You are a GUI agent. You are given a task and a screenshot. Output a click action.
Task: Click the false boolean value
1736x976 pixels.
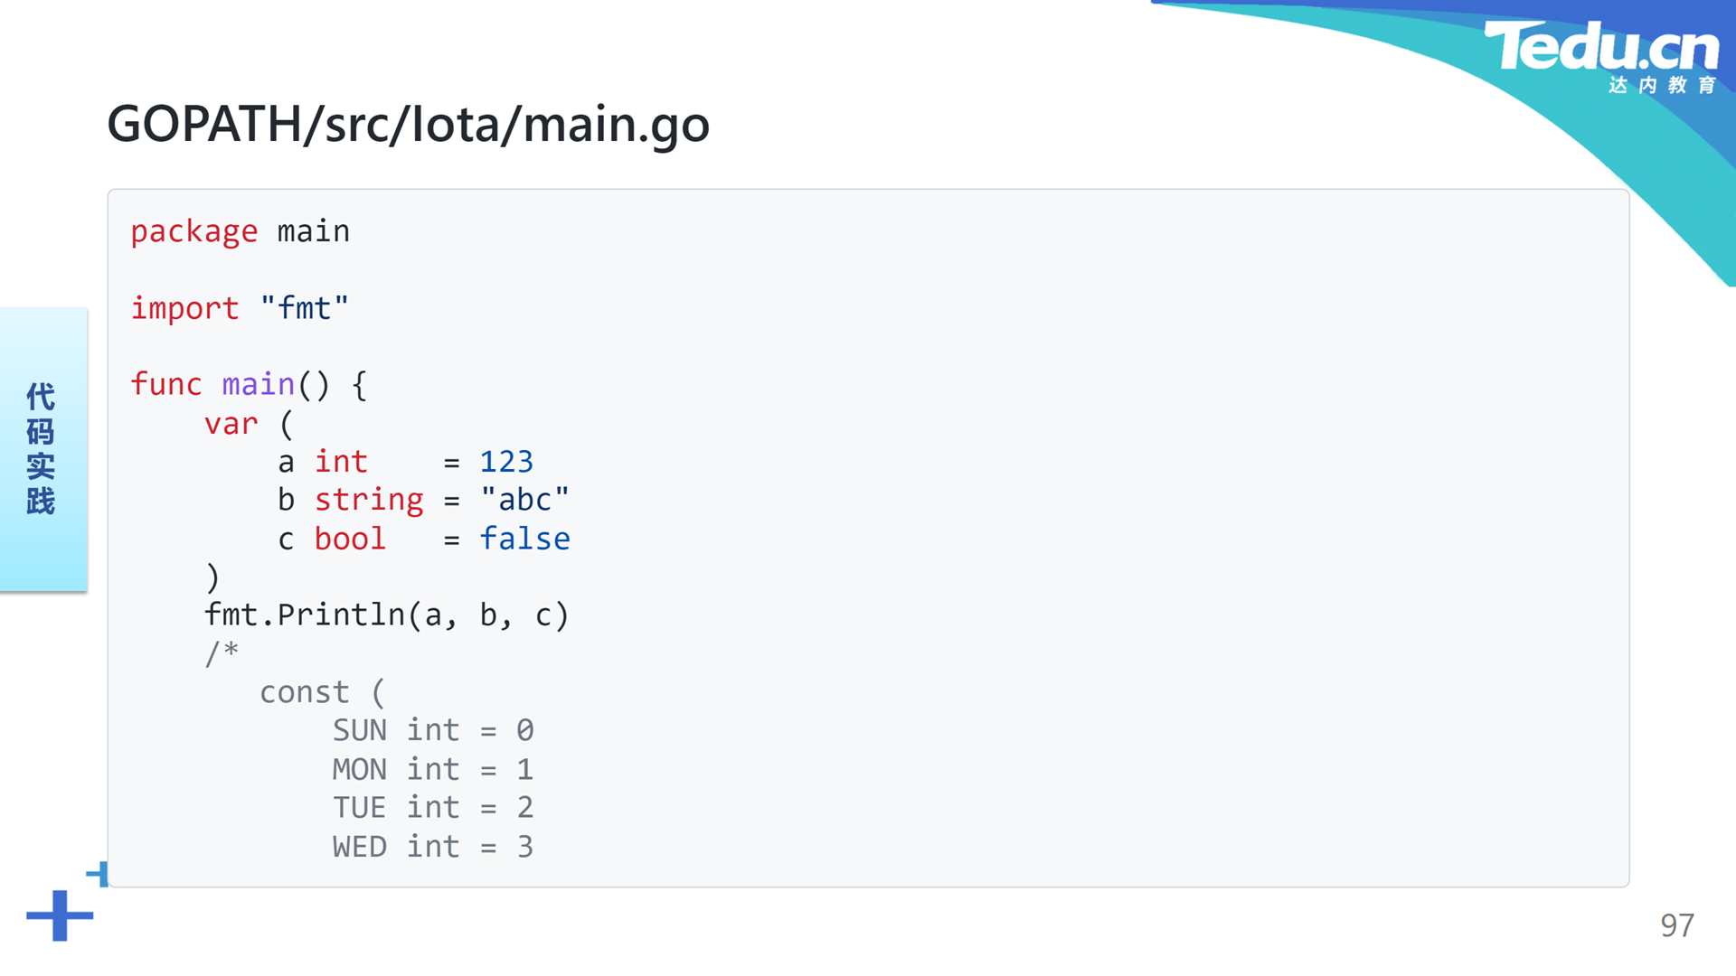coord(524,539)
